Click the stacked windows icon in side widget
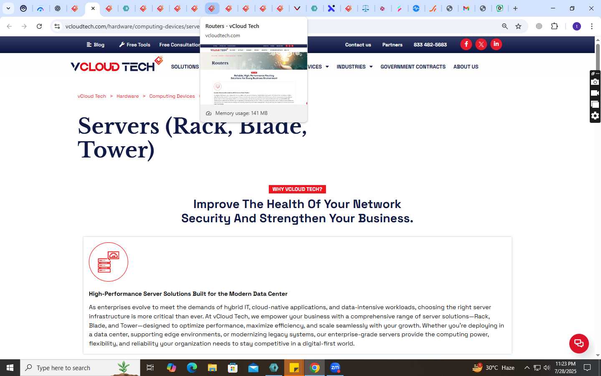 (595, 104)
